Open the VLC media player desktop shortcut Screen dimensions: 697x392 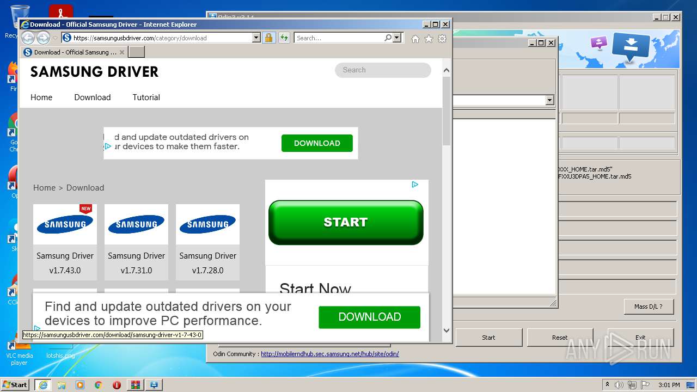[x=19, y=352]
